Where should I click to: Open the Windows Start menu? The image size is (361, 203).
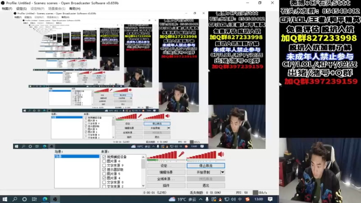(5, 199)
